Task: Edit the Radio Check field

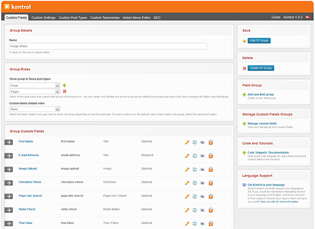Action: pyautogui.click(x=187, y=210)
